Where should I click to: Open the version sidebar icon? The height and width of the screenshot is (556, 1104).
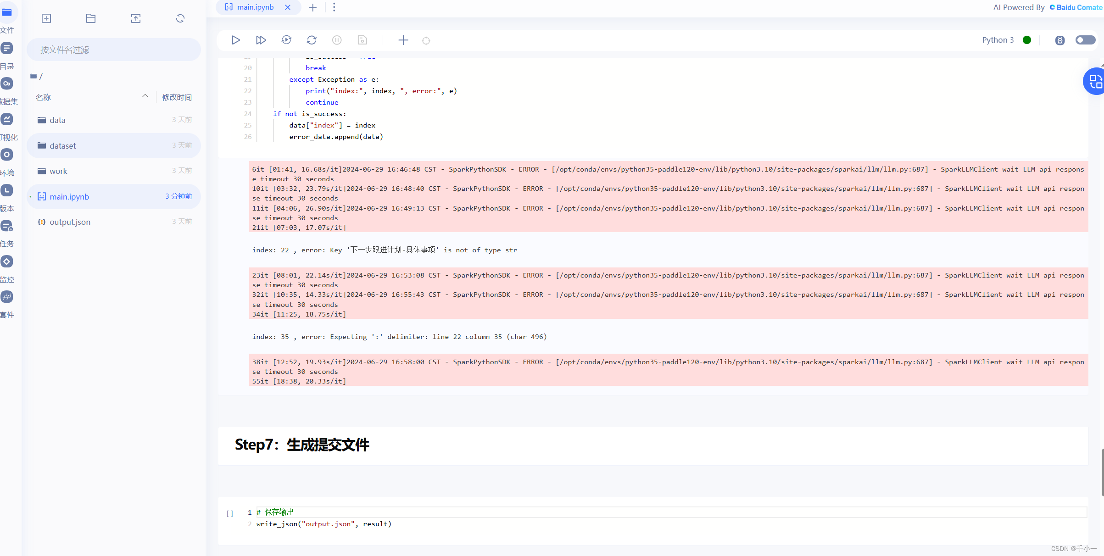pos(7,190)
